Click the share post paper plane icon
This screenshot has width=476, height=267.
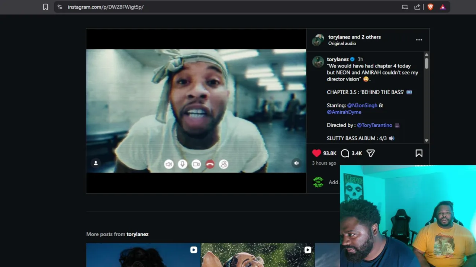click(x=370, y=153)
